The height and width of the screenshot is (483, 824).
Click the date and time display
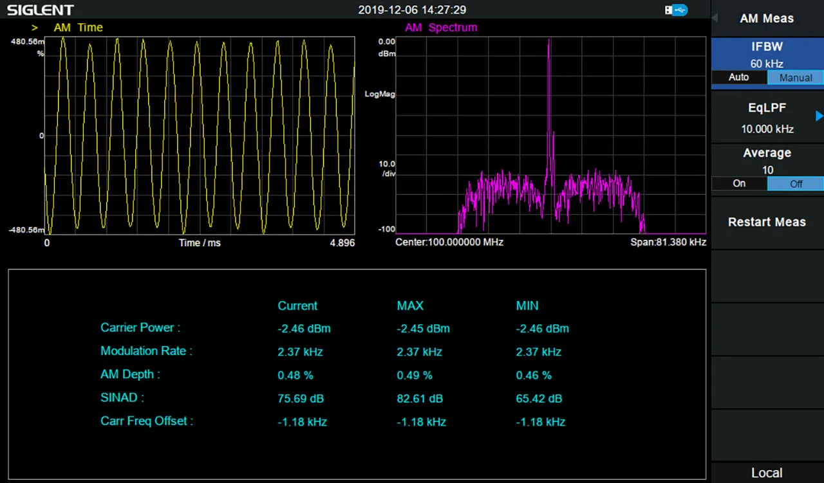point(412,10)
